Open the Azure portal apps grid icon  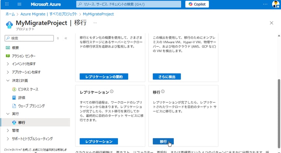(7, 4)
